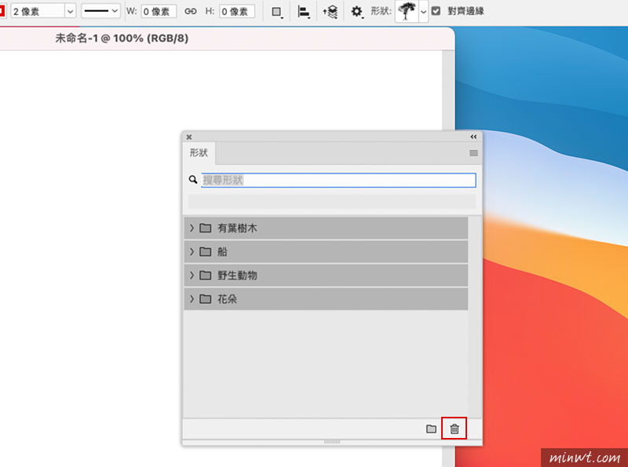The width and height of the screenshot is (628, 467).
Task: Click the trash delete shape icon
Action: [x=455, y=429]
